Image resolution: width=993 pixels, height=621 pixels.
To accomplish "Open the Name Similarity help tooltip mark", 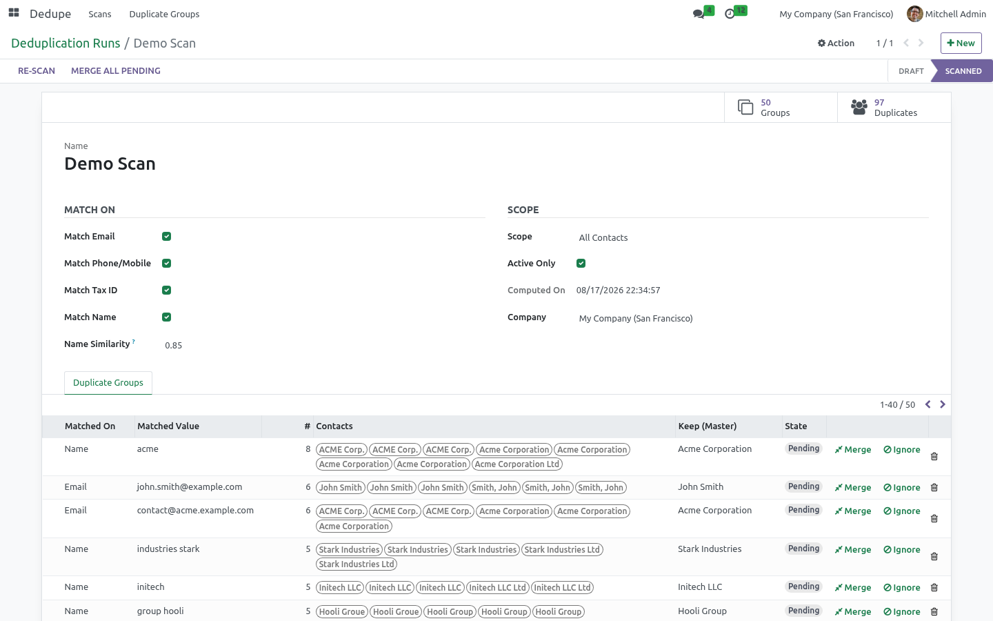I will pyautogui.click(x=134, y=341).
